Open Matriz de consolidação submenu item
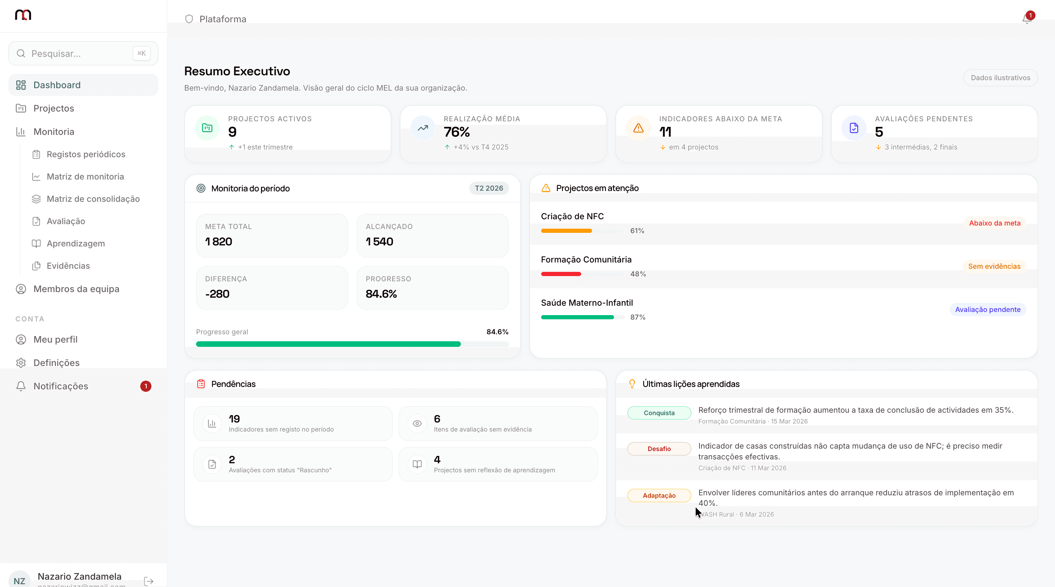1055x587 pixels. click(93, 199)
